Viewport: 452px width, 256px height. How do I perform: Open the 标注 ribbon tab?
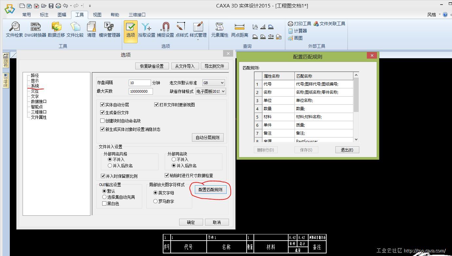pos(44,15)
